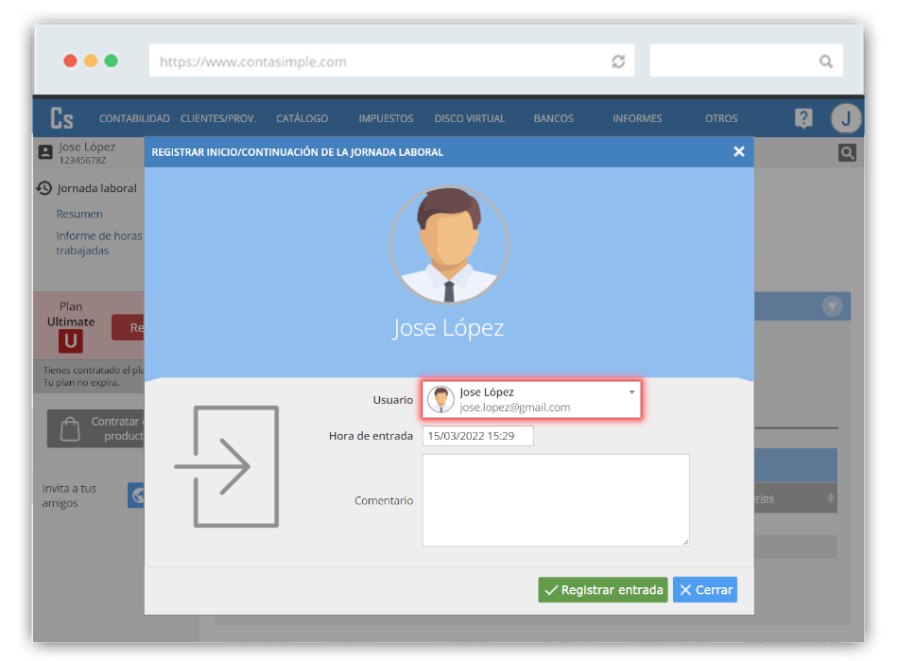
Task: Open the Resumen sidebar link
Action: point(79,214)
